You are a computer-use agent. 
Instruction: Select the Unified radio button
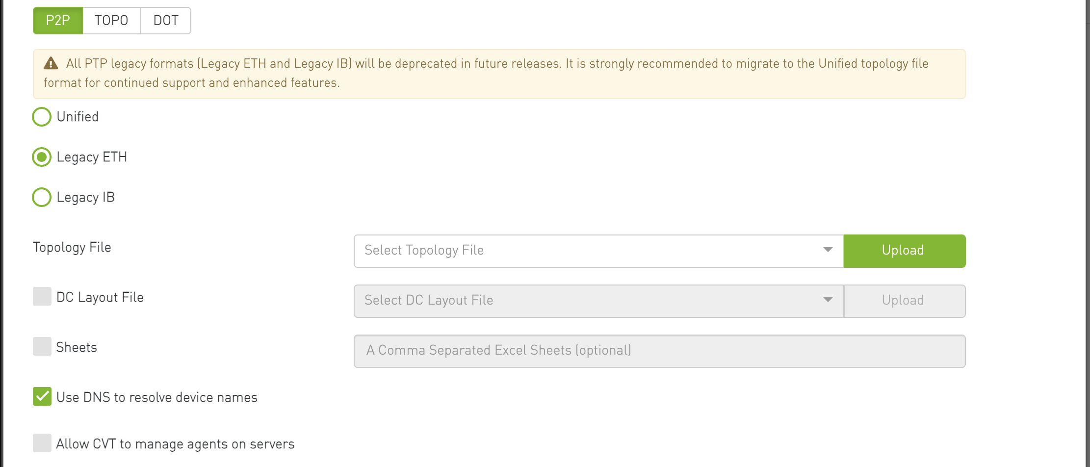pyautogui.click(x=42, y=117)
